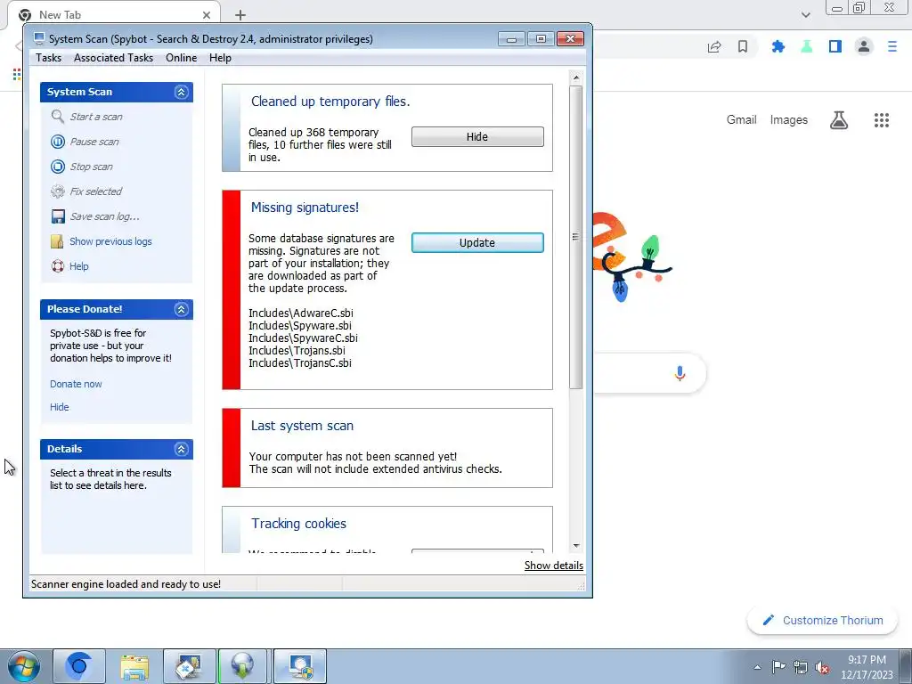This screenshot has height=684, width=912.
Task: Click the scrollbar up arrow
Action: (576, 77)
